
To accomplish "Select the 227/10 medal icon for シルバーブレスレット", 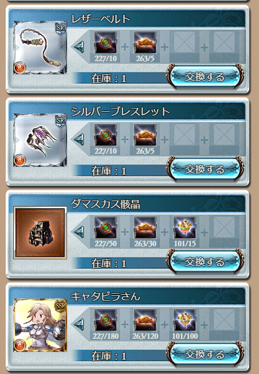I will [106, 135].
